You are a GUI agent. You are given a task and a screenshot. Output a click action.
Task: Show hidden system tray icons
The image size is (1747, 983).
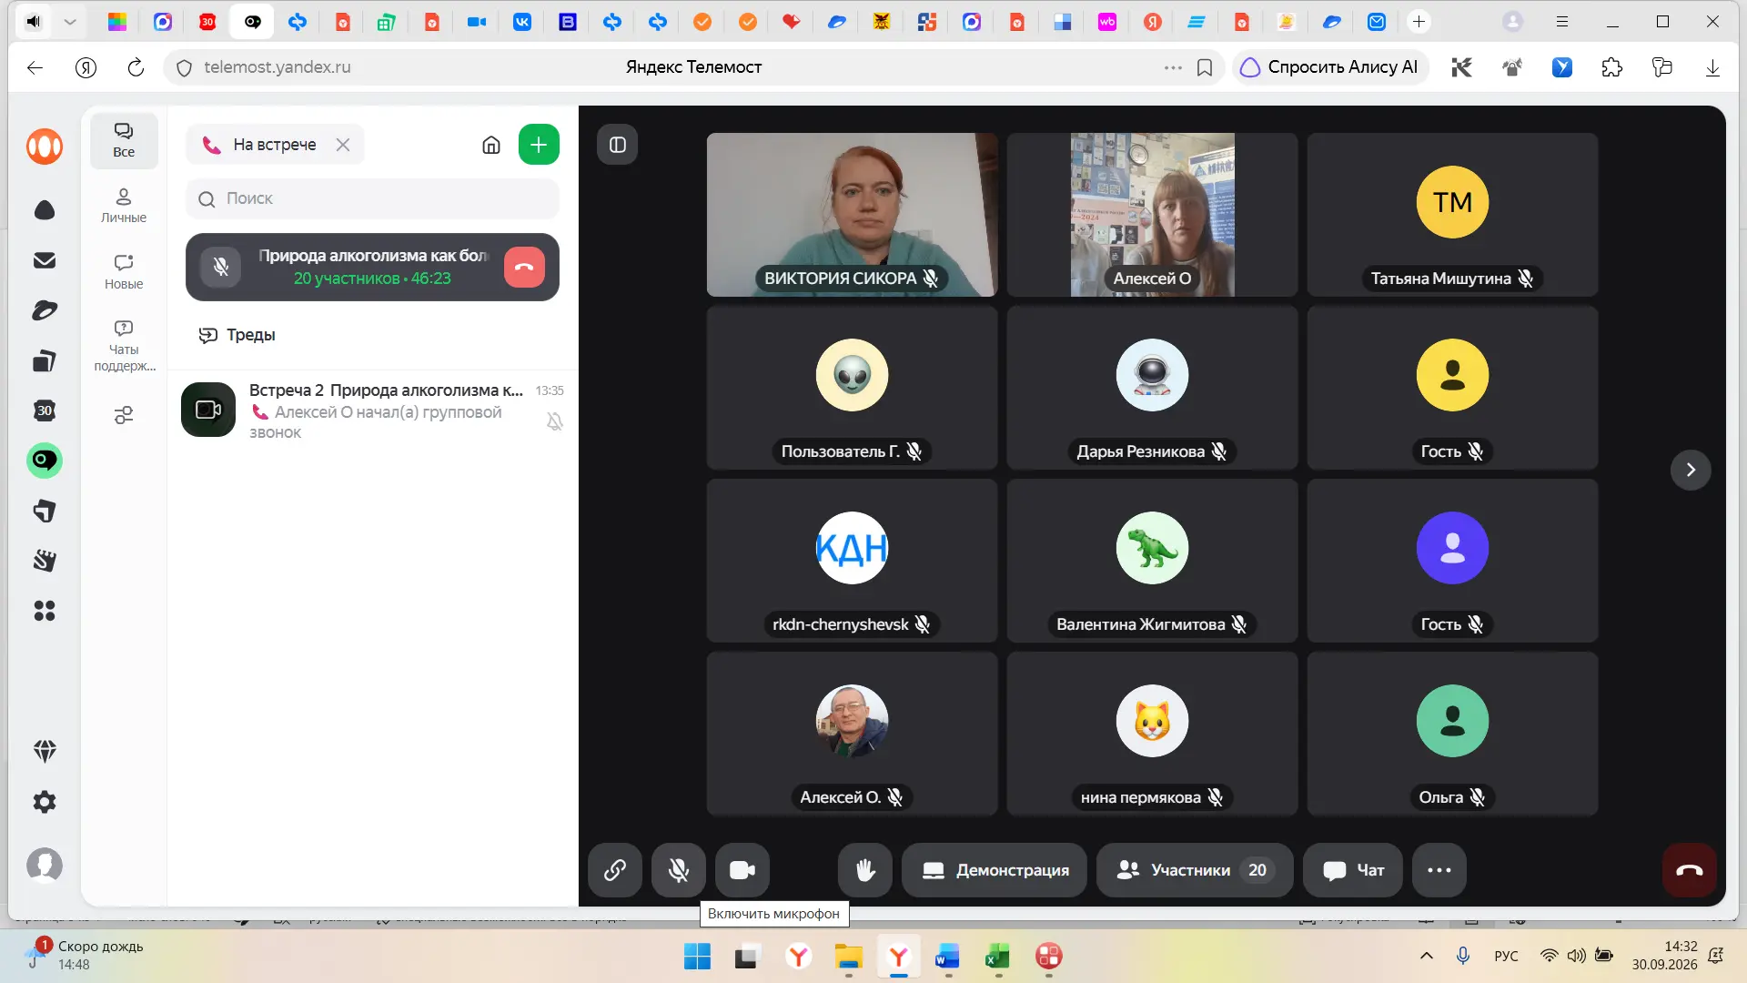[x=1427, y=956]
